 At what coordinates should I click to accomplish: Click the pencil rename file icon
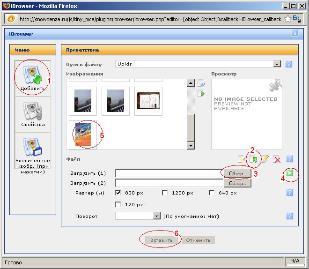[x=265, y=159]
